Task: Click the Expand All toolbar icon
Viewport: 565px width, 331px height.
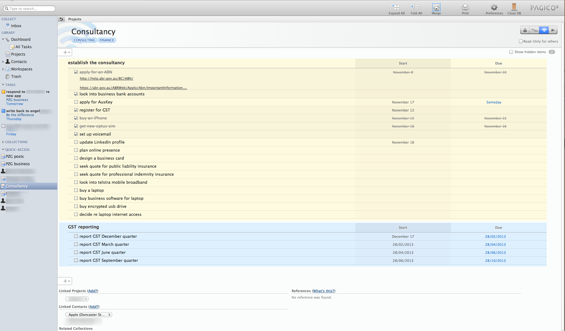Action: tap(396, 7)
